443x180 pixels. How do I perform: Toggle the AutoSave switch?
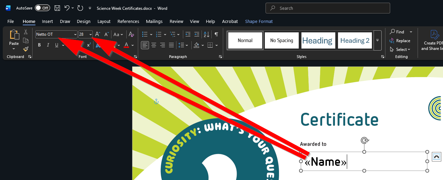(x=42, y=8)
